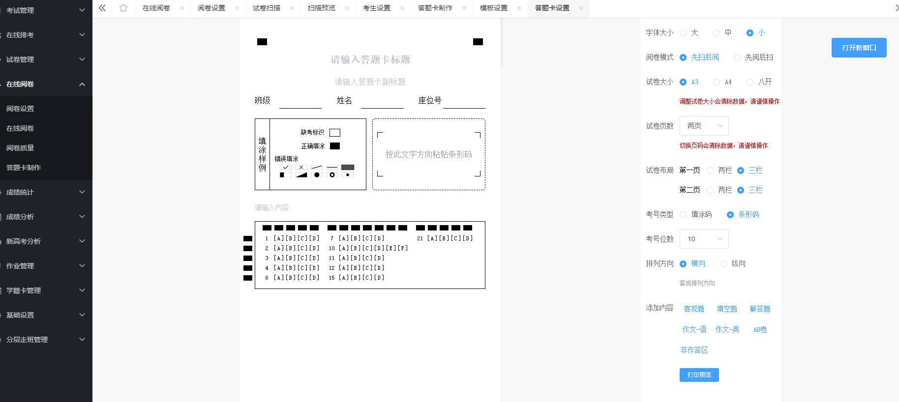Expand 作业管理 sidebar menu
Screen dimensions: 899x402
click(46, 266)
